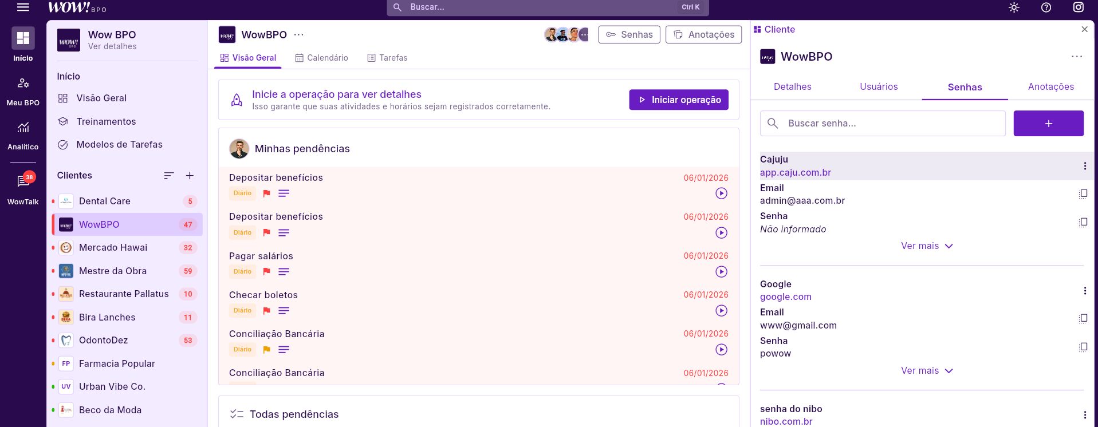The image size is (1098, 427).
Task: Open the red flag on Checar boletos
Action: coord(266,311)
